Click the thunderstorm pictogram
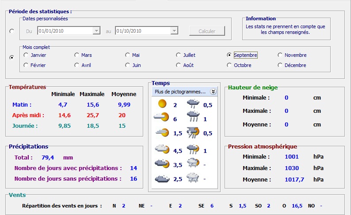 pyautogui.click(x=193, y=133)
